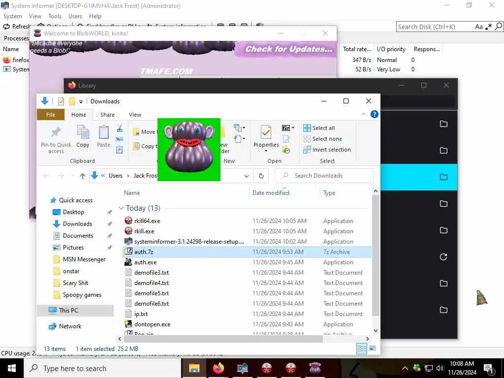The height and width of the screenshot is (378, 504).
Task: Click BlobWorld icon in taskbar
Action: coord(315,368)
